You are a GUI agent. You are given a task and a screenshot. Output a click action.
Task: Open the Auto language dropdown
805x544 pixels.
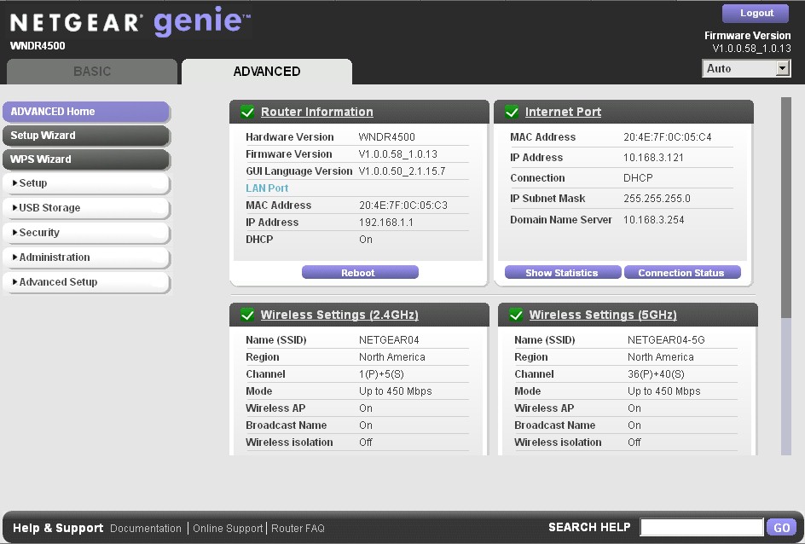click(x=746, y=68)
